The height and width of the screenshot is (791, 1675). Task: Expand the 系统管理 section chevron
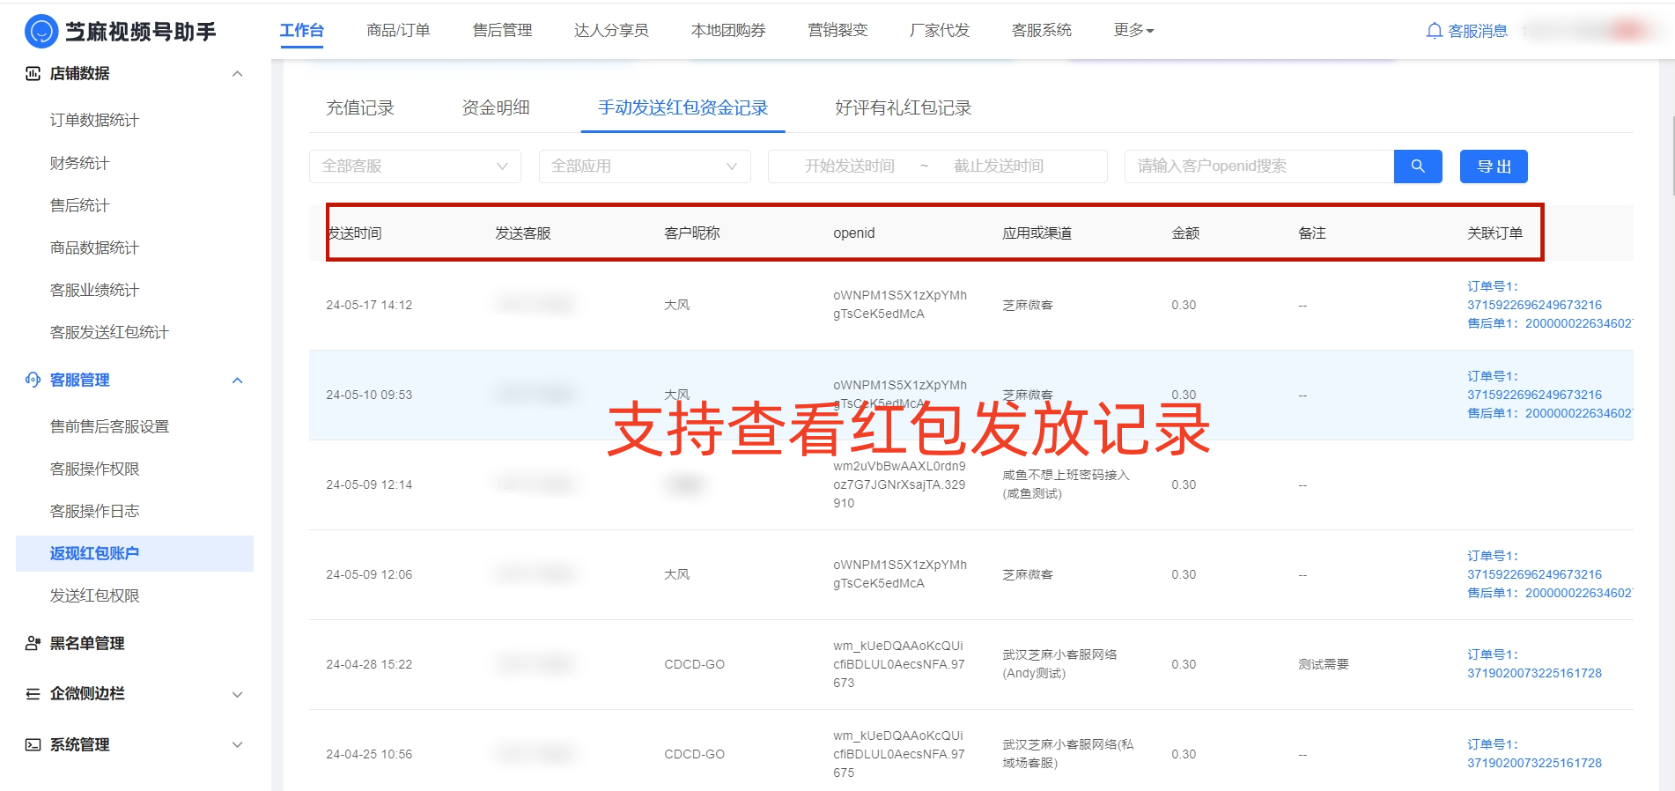click(237, 745)
